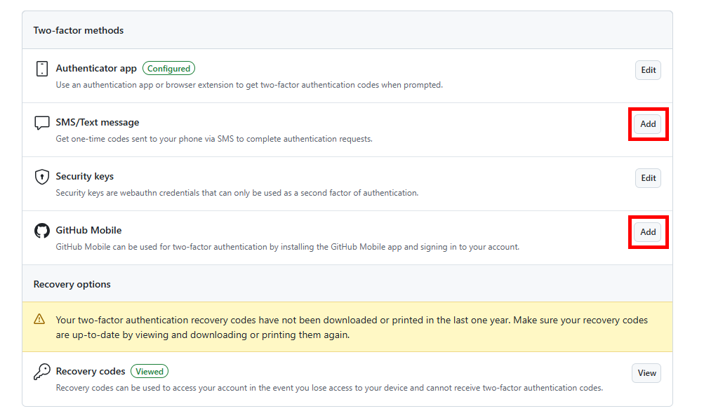Viewport: 704px width, 418px height.
Task: Select the Security keys title
Action: [84, 177]
